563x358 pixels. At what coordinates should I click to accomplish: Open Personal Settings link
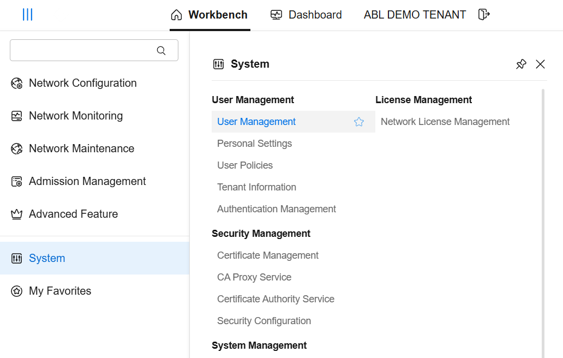254,144
